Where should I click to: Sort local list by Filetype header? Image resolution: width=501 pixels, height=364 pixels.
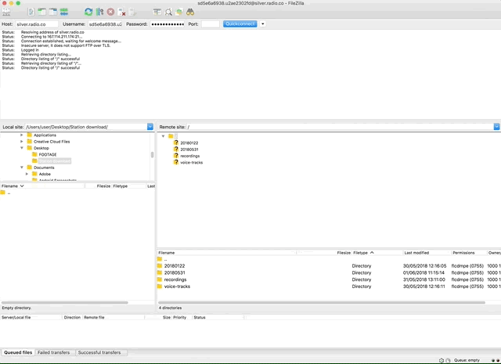128,186
